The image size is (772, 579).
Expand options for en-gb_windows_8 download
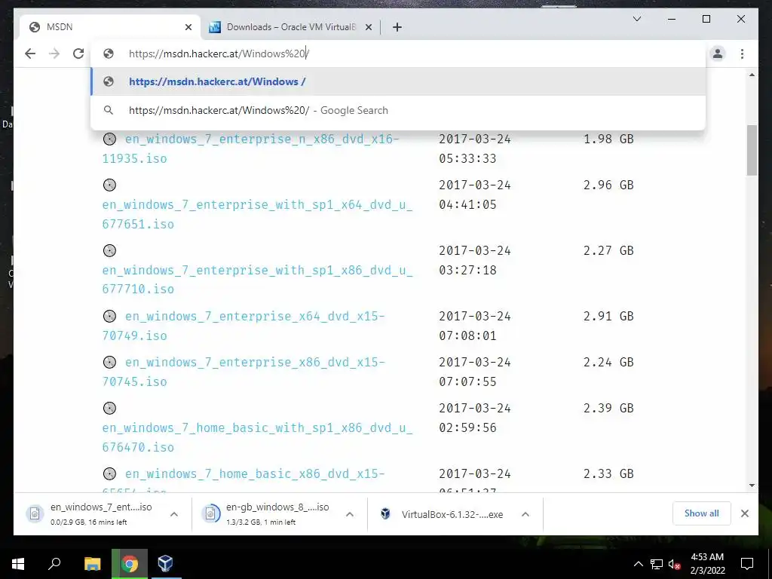350,514
